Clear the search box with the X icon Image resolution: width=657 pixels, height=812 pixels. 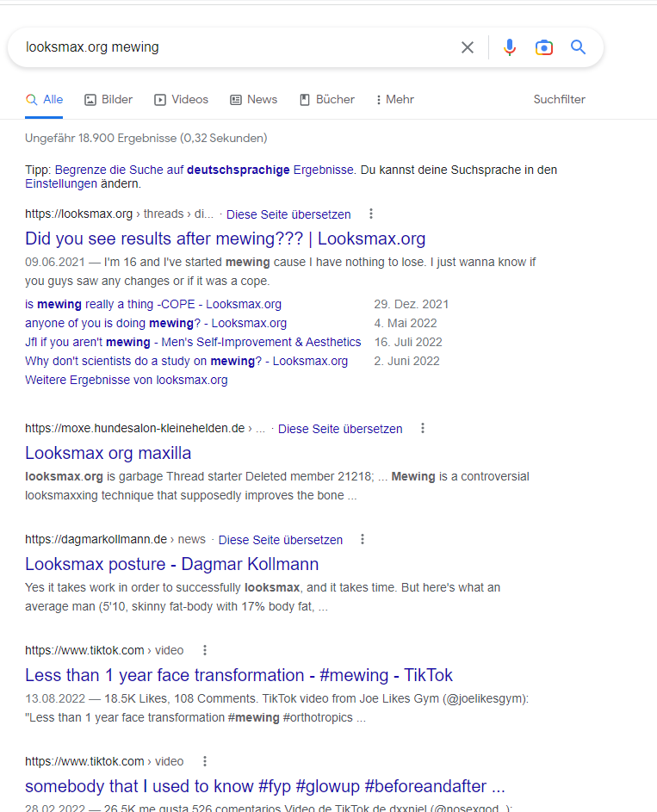tap(467, 47)
